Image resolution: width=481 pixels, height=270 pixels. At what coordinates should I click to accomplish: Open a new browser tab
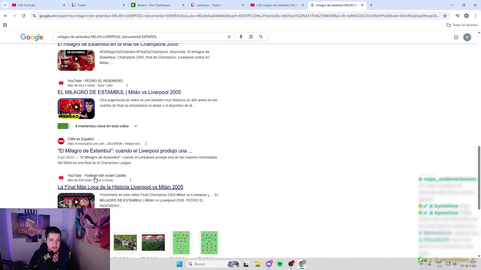point(371,5)
